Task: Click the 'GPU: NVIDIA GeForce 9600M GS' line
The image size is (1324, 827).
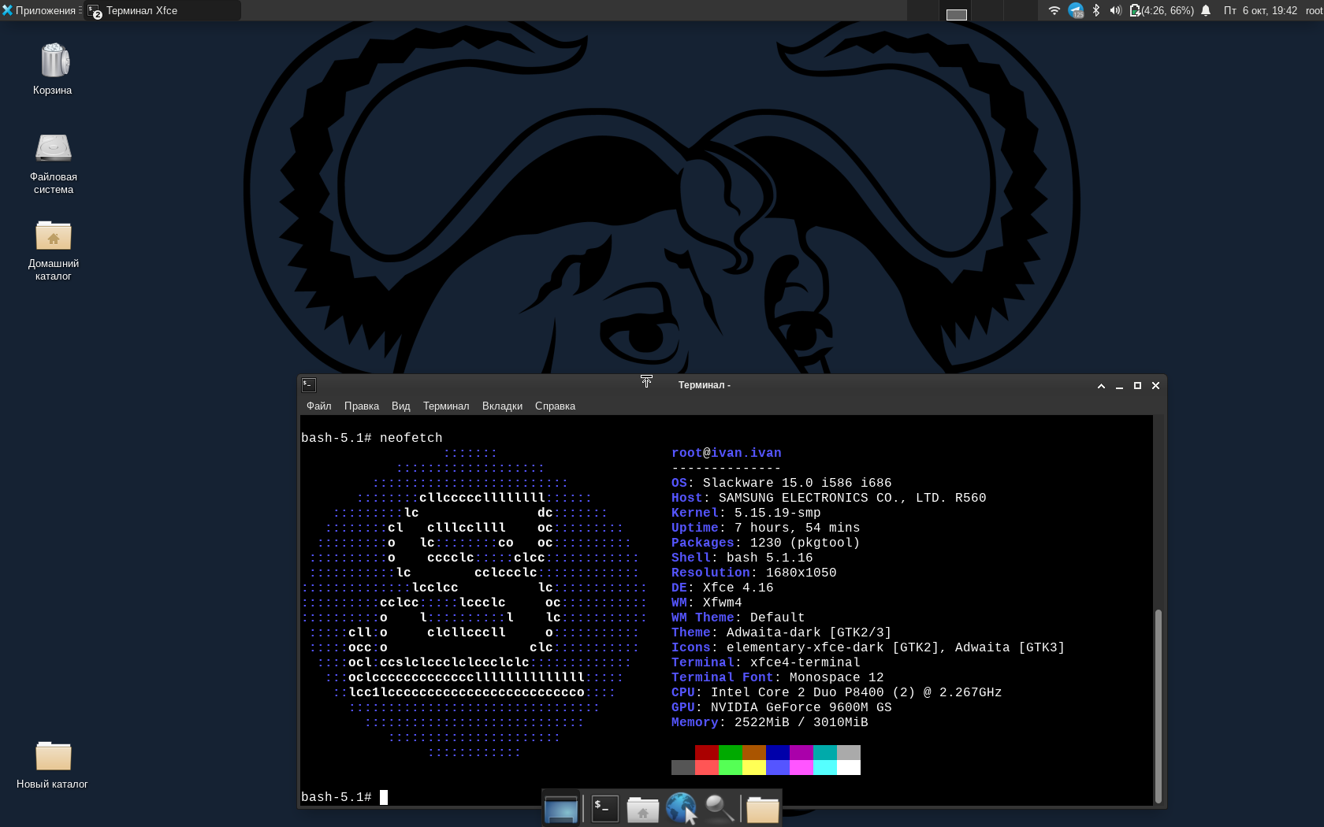Action: point(782,707)
